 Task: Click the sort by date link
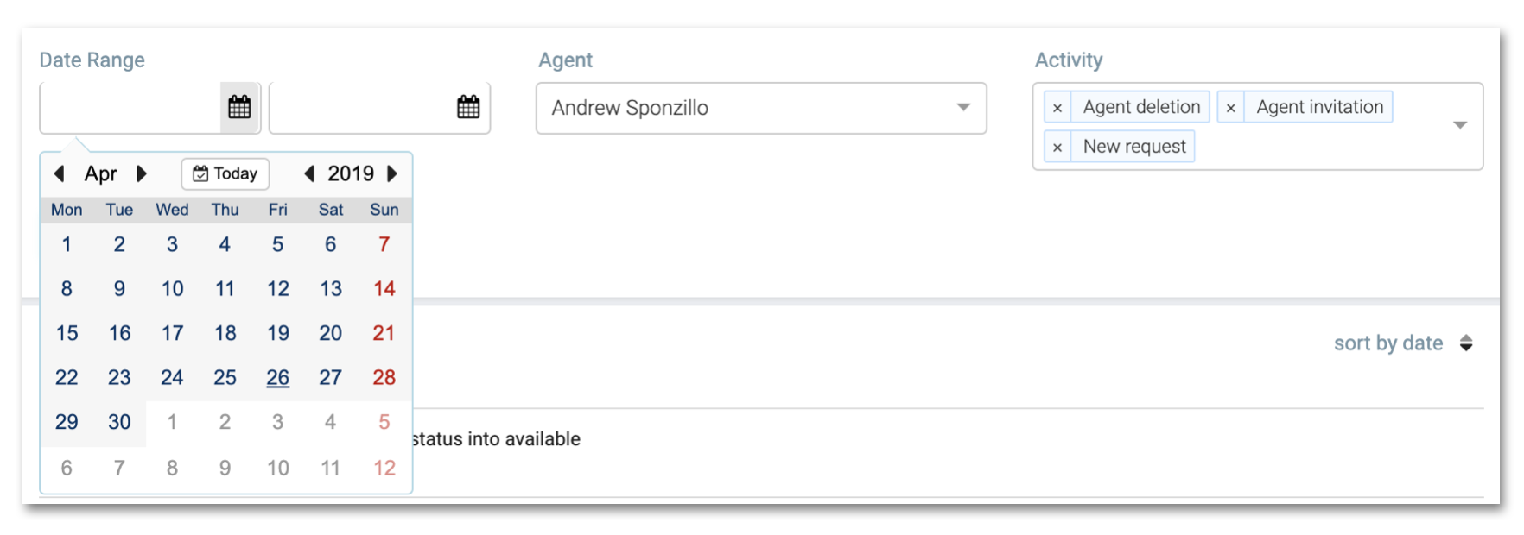pyautogui.click(x=1387, y=343)
